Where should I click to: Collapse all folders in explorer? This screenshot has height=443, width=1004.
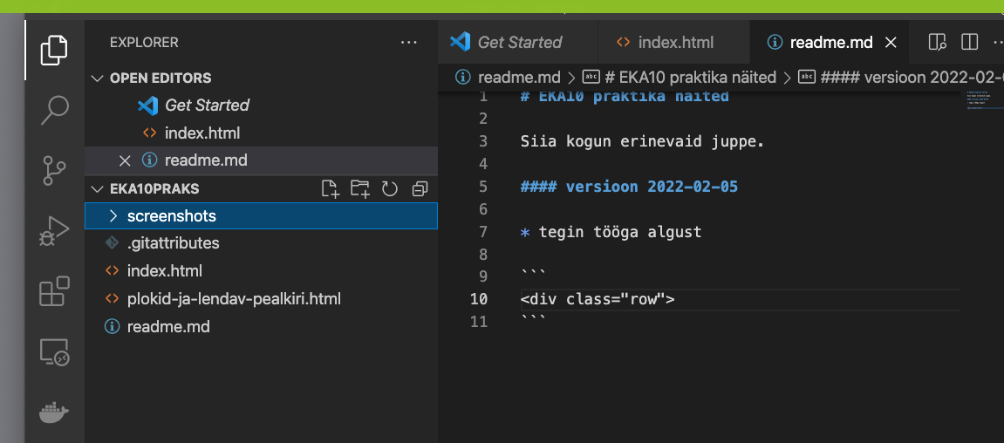coord(420,189)
